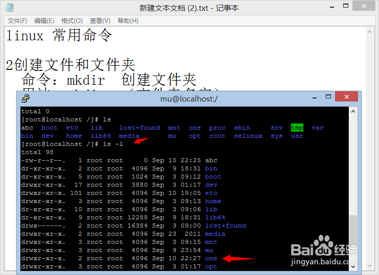This screenshot has width=379, height=275.
Task: Click the 'etc' name in long listing
Action: pos(211,193)
